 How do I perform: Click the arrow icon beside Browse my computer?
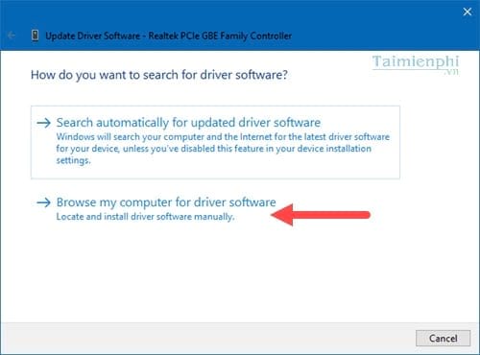click(x=44, y=202)
